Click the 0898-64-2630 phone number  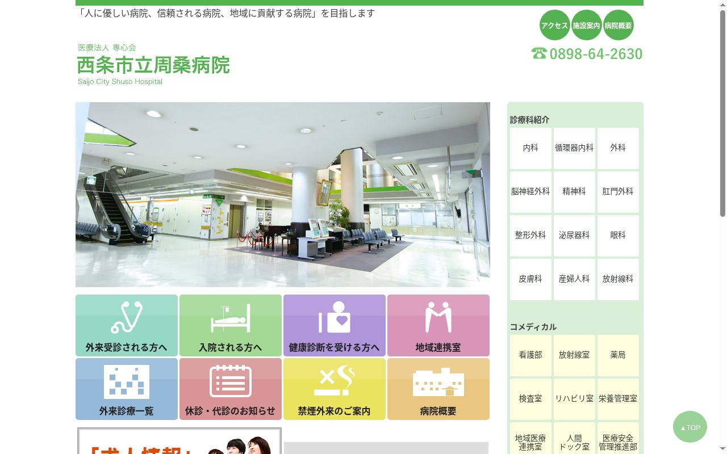coord(596,54)
